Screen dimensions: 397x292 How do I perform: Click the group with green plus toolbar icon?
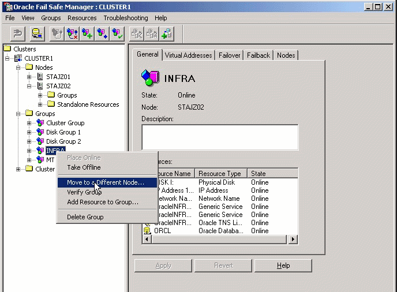click(87, 33)
